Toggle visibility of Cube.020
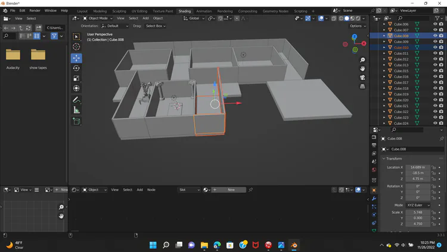This screenshot has height=252, width=447. coord(435,100)
